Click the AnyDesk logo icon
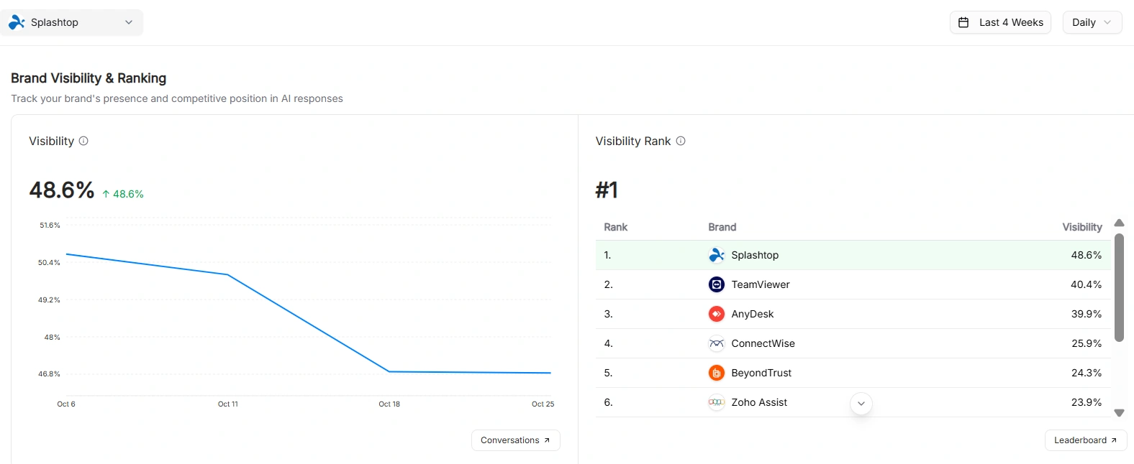 [717, 314]
